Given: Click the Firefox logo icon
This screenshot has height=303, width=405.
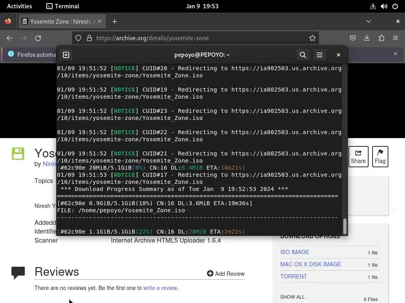Looking at the screenshot, I should pyautogui.click(x=8, y=21).
